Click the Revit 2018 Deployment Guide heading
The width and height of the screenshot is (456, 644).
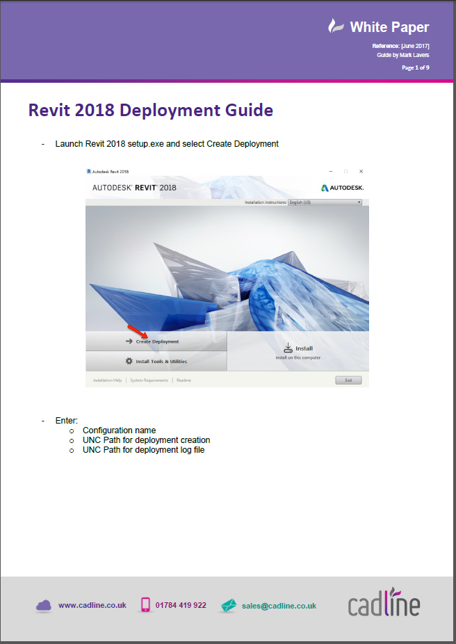(151, 110)
